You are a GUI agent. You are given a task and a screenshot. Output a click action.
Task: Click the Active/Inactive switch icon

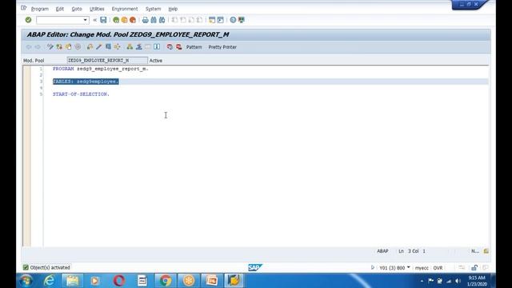59,47
